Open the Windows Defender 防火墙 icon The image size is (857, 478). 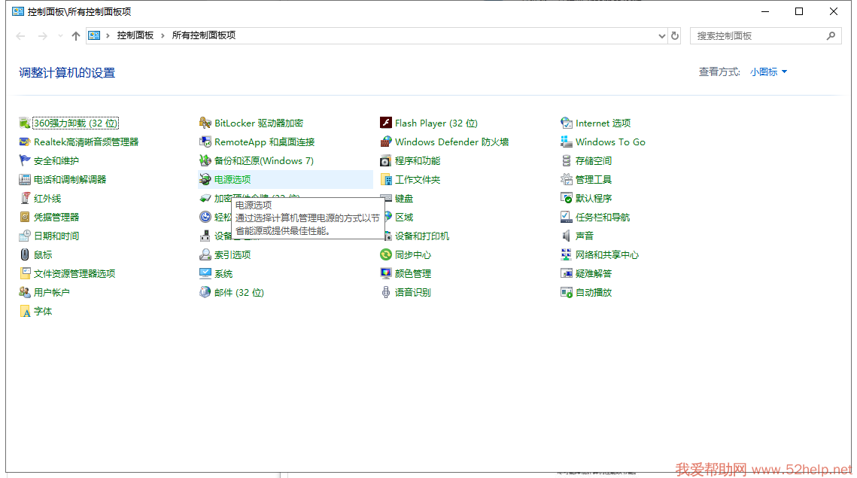pyautogui.click(x=386, y=142)
